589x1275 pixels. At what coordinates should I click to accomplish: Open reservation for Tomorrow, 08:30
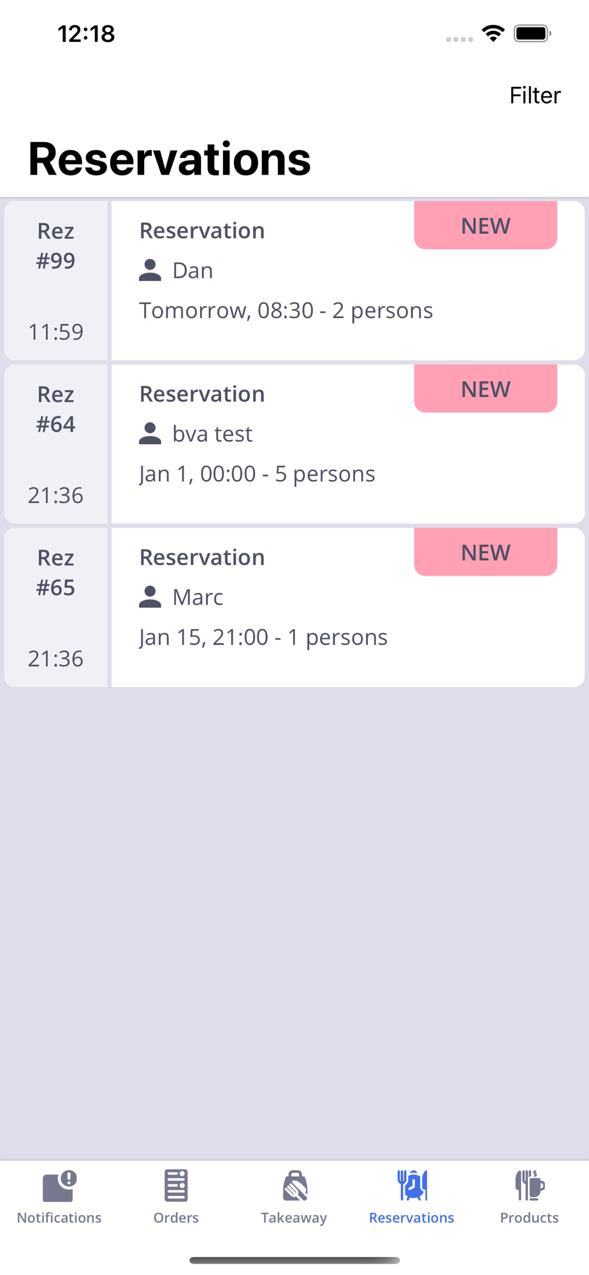coord(286,311)
